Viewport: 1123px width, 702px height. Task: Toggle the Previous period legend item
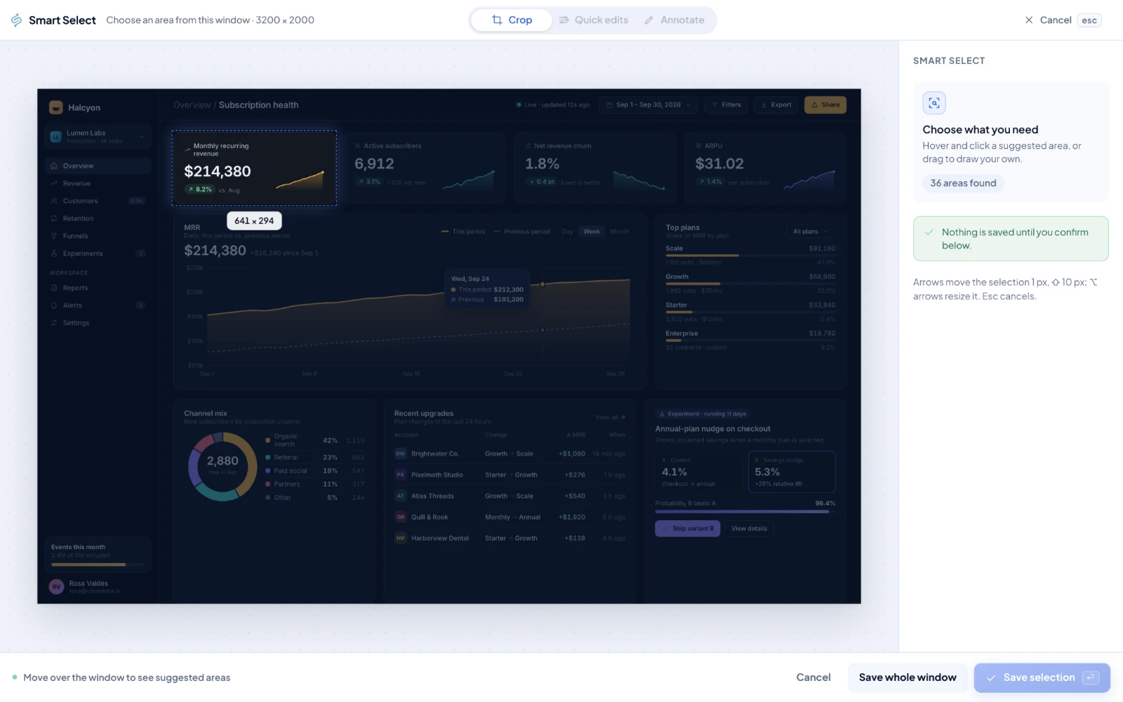tap(521, 232)
